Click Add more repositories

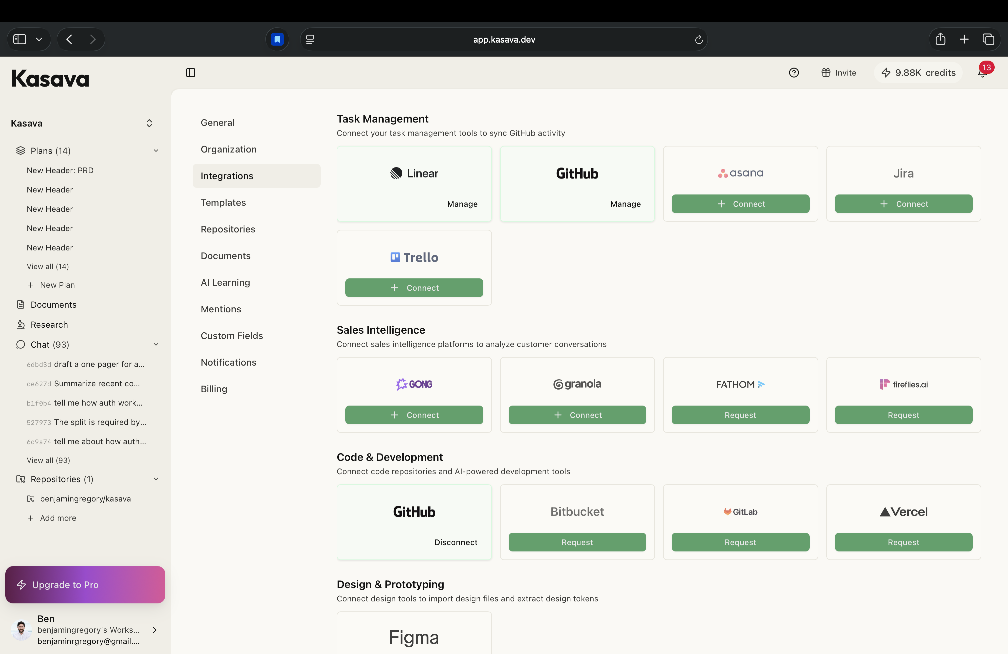[x=52, y=518]
